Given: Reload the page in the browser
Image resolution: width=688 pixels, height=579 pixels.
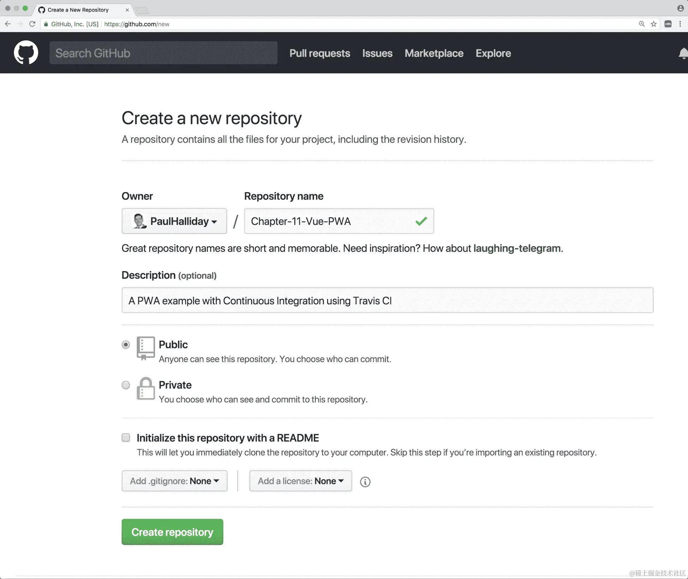Looking at the screenshot, I should click(x=32, y=24).
